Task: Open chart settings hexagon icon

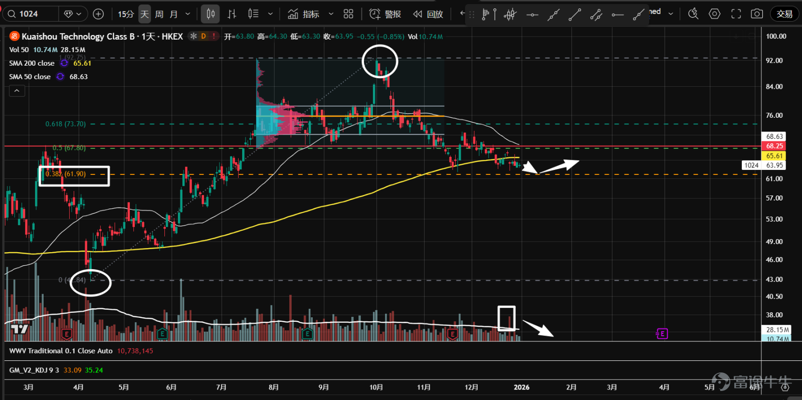Action: pos(715,14)
